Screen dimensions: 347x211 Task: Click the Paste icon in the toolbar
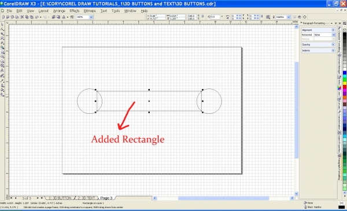pos(31,17)
